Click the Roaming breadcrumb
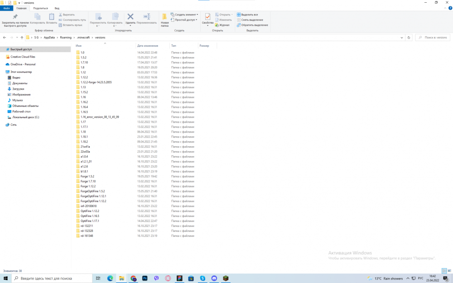 point(66,38)
